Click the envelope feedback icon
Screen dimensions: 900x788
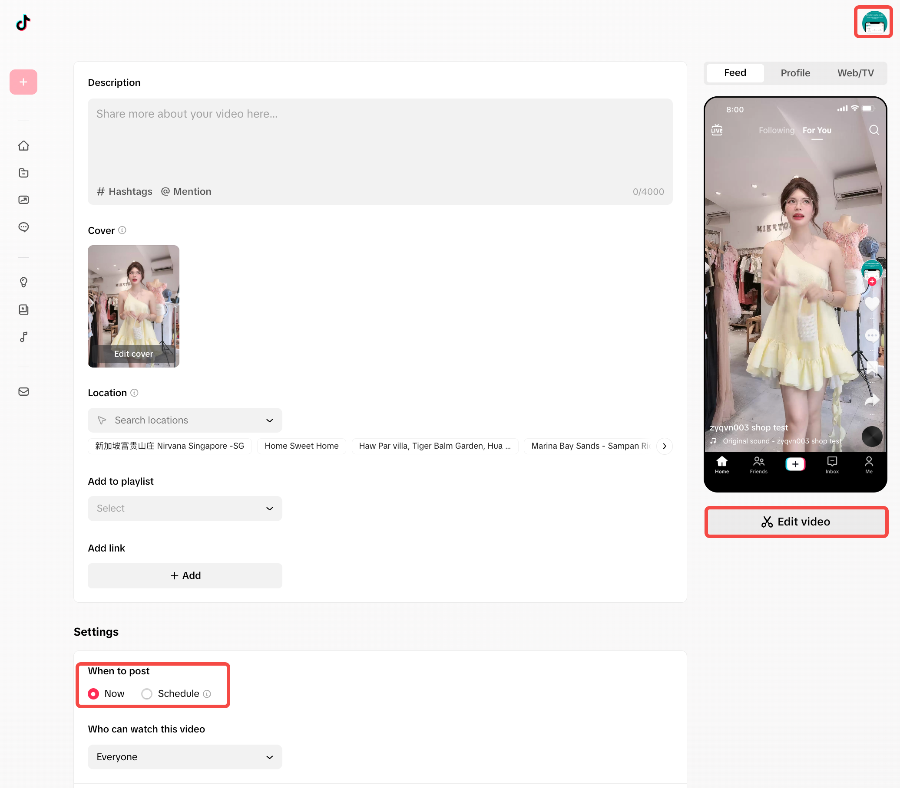(x=24, y=391)
